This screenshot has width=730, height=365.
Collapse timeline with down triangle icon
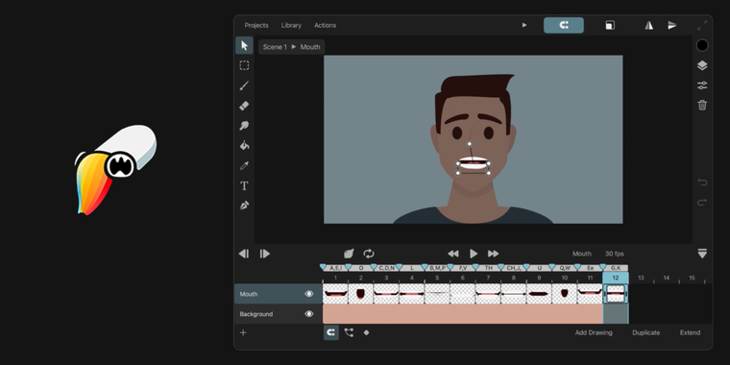coord(702,254)
